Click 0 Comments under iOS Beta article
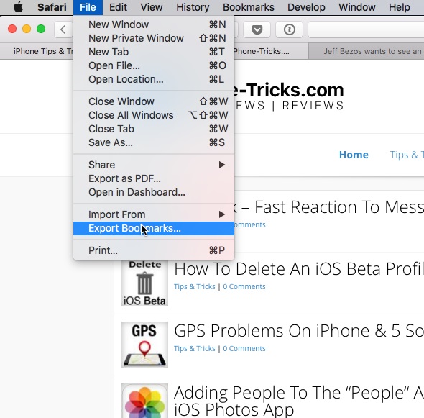424x418 pixels. pyautogui.click(x=244, y=286)
